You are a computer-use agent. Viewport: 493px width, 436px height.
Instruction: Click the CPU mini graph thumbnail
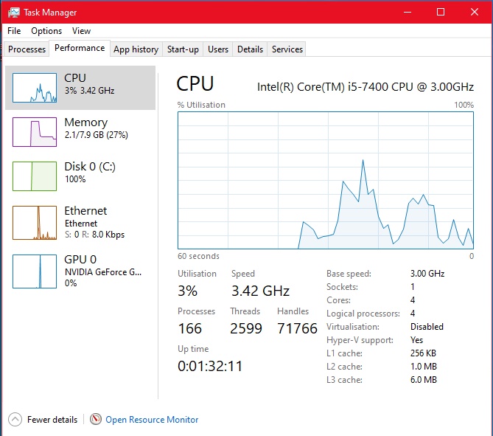point(35,88)
